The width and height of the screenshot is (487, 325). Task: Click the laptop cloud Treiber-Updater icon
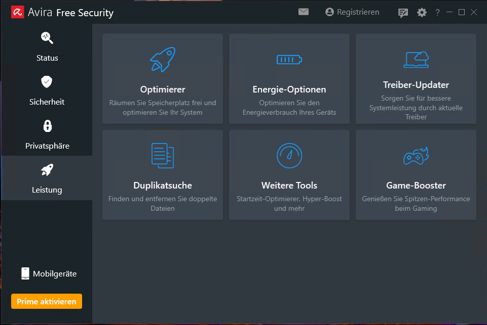[416, 59]
